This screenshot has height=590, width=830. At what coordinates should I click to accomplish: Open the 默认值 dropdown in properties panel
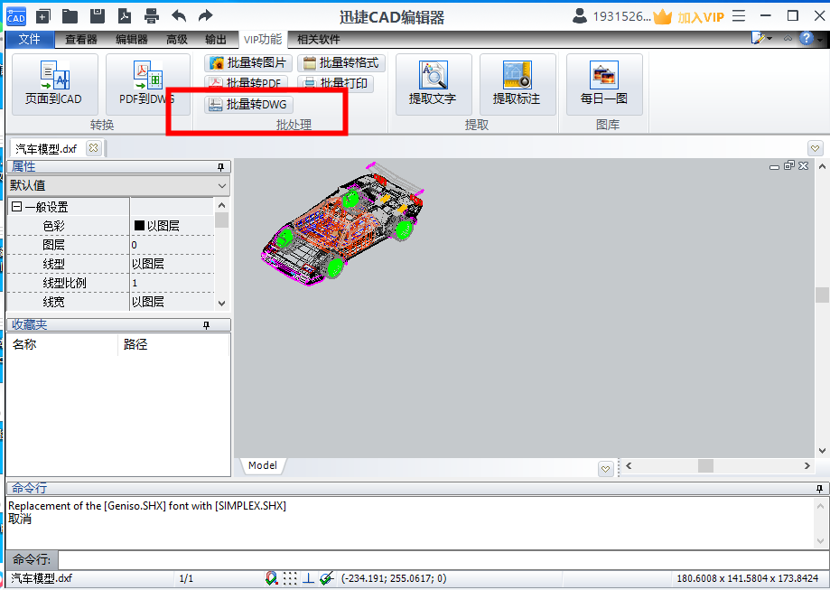pyautogui.click(x=222, y=186)
